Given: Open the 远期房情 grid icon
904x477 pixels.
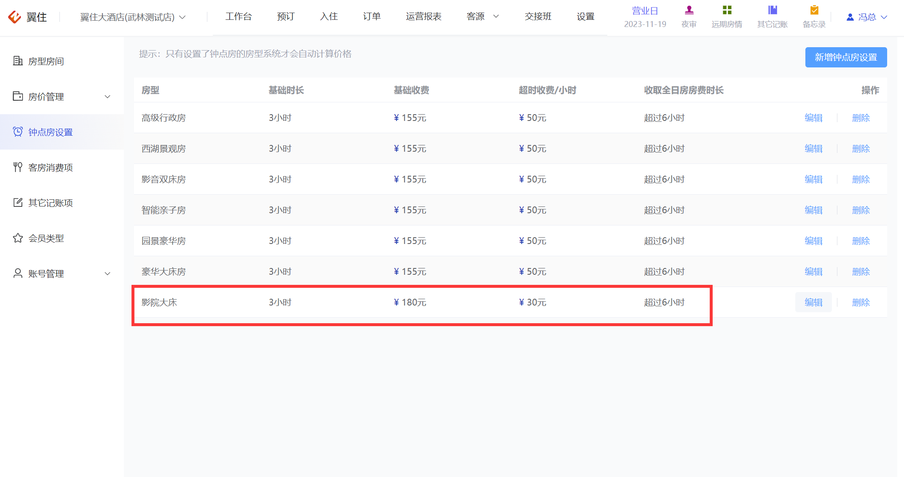Looking at the screenshot, I should tap(727, 10).
